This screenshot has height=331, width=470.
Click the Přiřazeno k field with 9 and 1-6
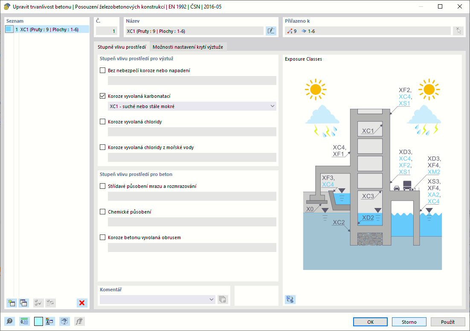tap(368, 31)
